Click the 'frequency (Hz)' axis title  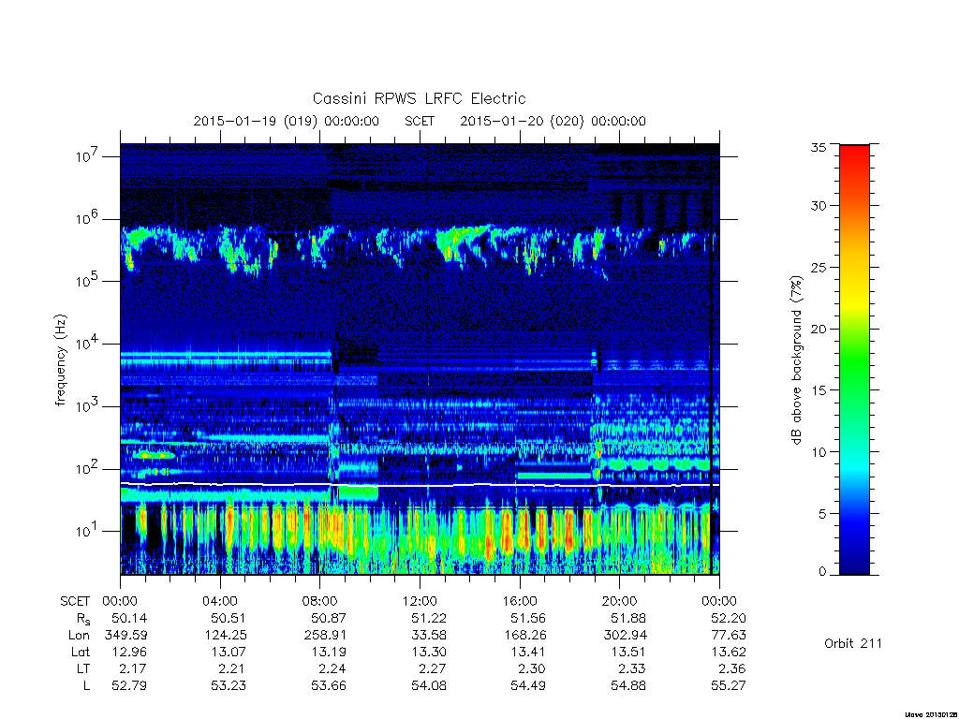(x=60, y=360)
